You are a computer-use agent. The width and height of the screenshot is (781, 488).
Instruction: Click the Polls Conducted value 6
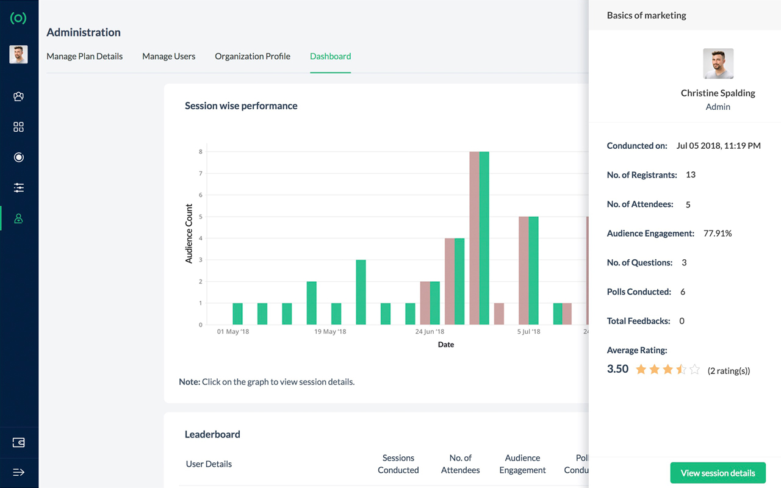click(x=683, y=292)
